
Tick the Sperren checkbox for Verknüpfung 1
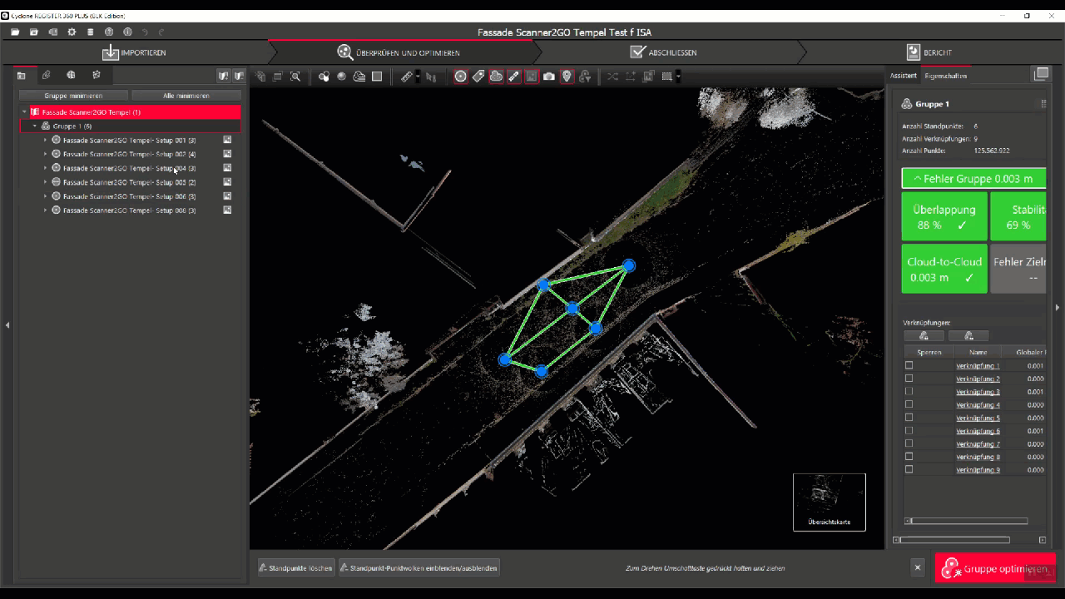coord(909,365)
